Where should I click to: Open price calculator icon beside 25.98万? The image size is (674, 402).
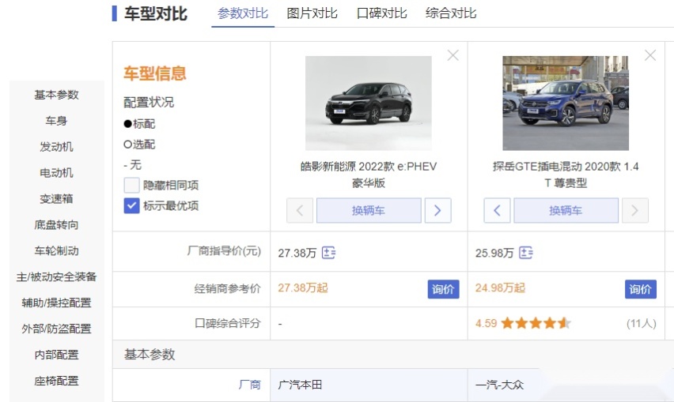(526, 253)
